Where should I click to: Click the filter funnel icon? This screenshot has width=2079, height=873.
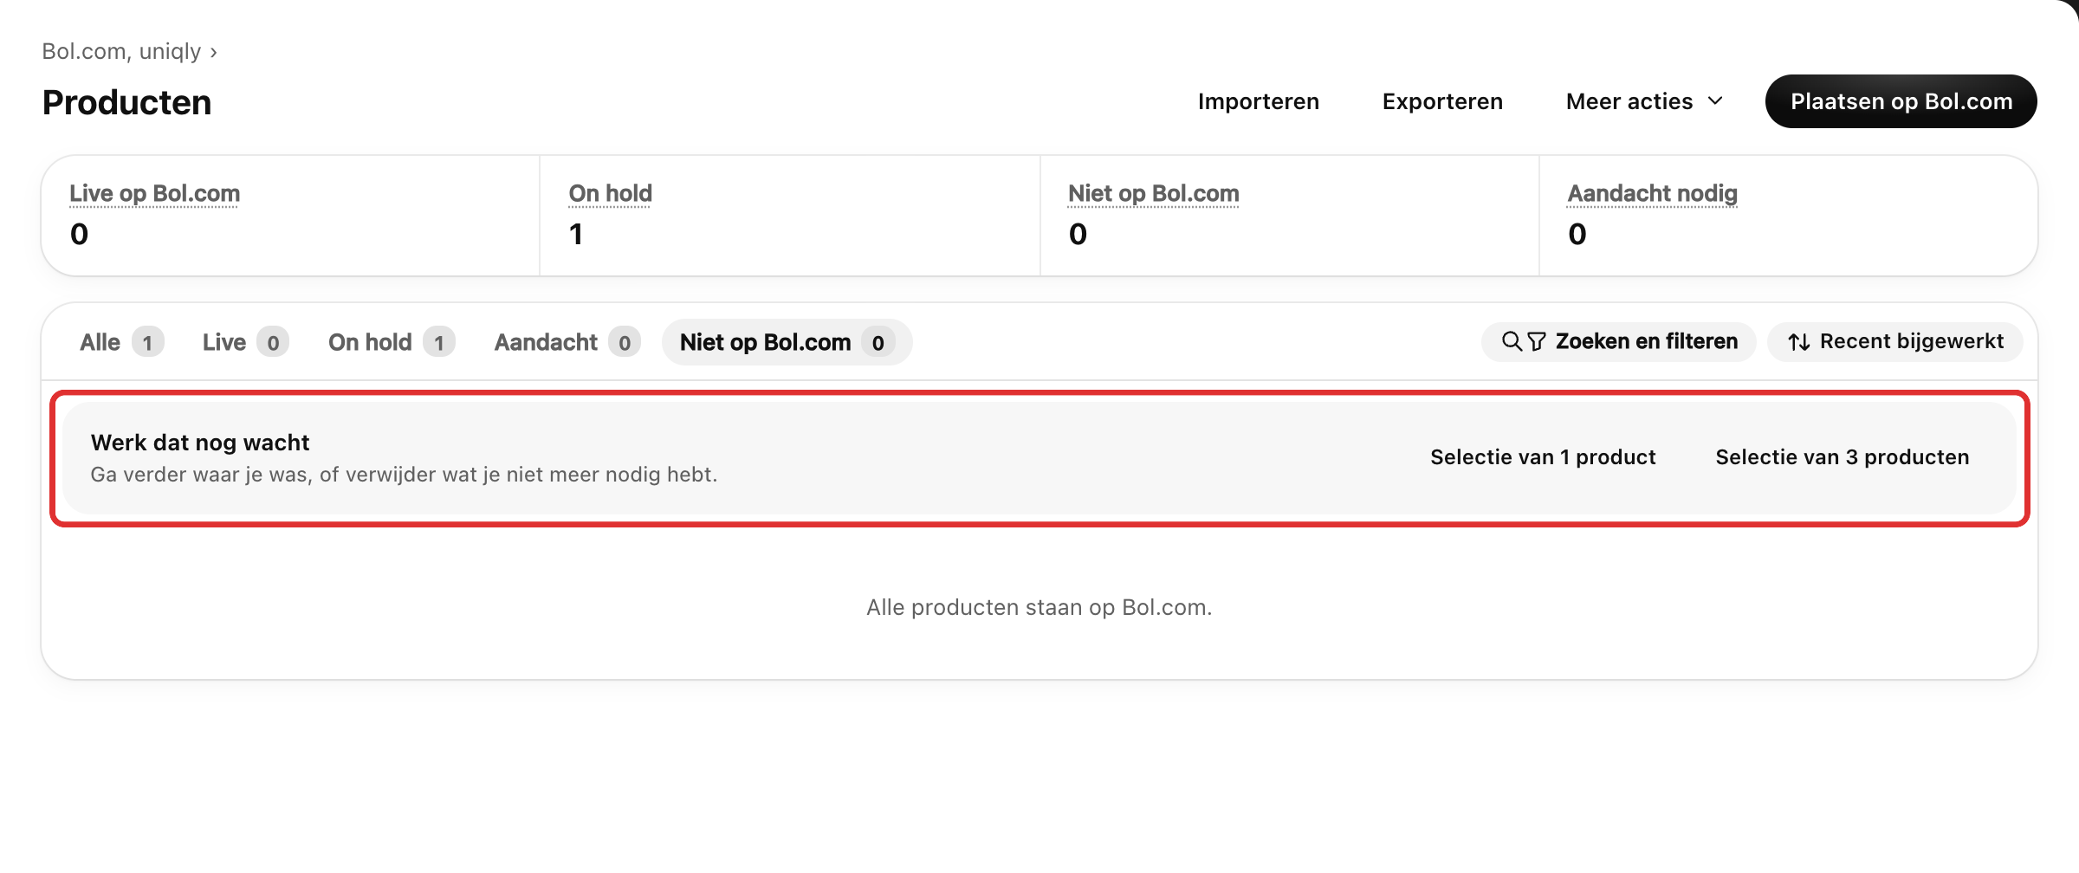1536,341
